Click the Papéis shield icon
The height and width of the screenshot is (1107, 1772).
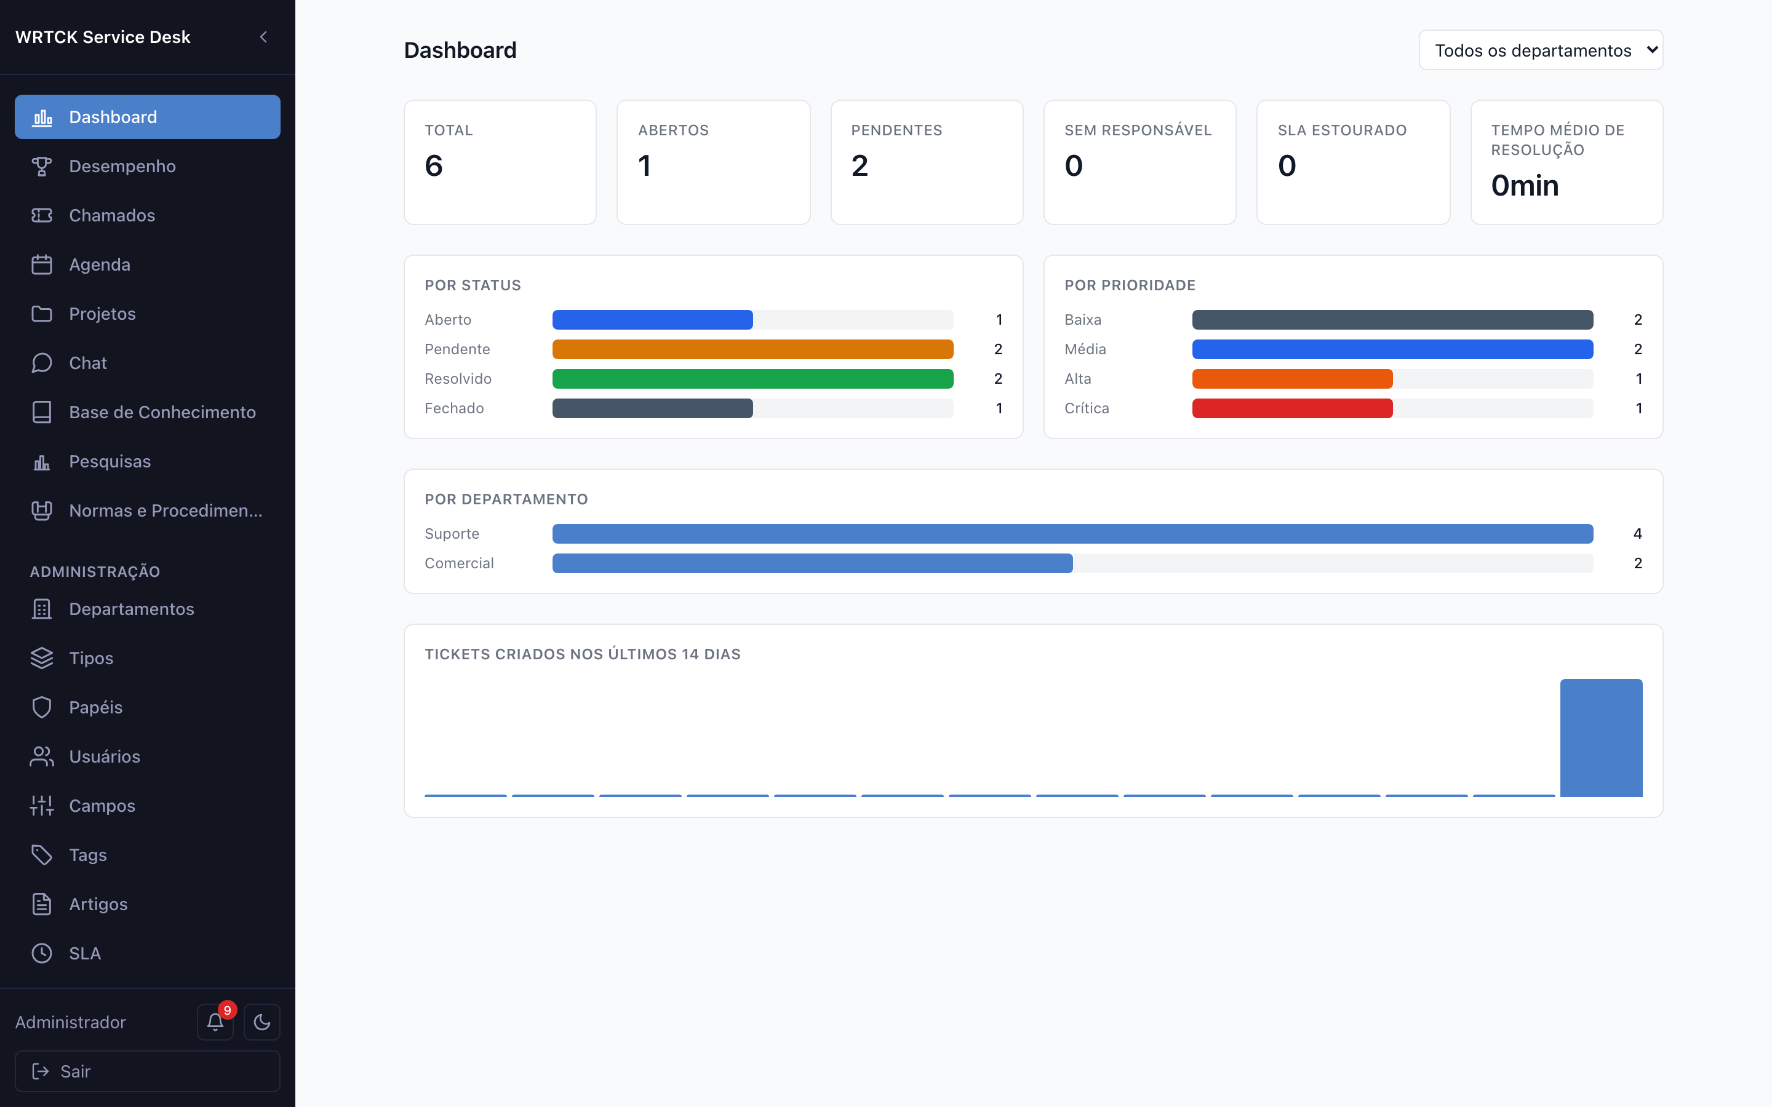(x=42, y=707)
